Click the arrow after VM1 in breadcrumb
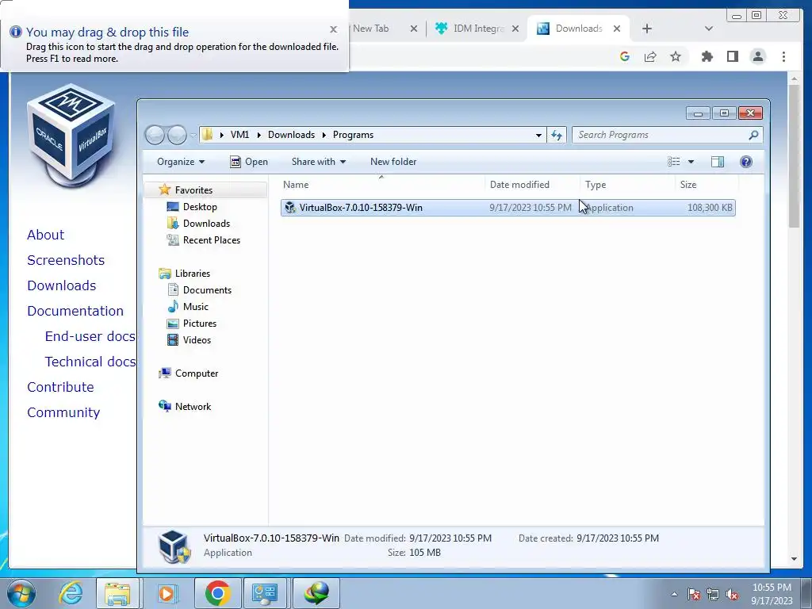Screen dimensions: 812x609 pos(259,135)
